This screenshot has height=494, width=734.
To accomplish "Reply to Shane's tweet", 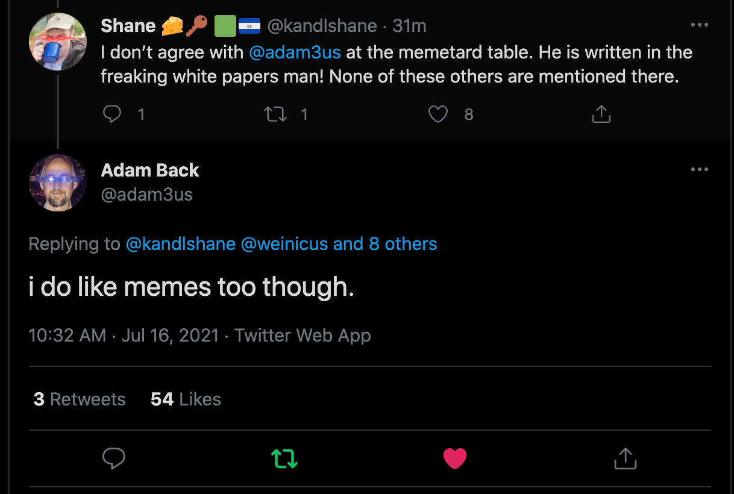I will (x=113, y=114).
